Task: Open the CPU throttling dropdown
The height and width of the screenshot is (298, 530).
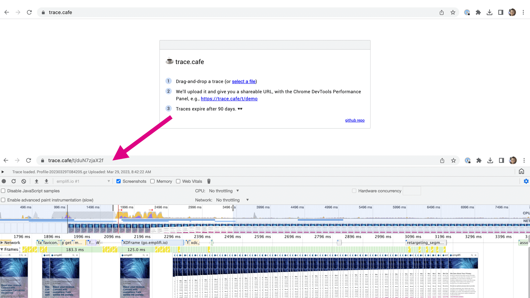Action: tap(224, 191)
